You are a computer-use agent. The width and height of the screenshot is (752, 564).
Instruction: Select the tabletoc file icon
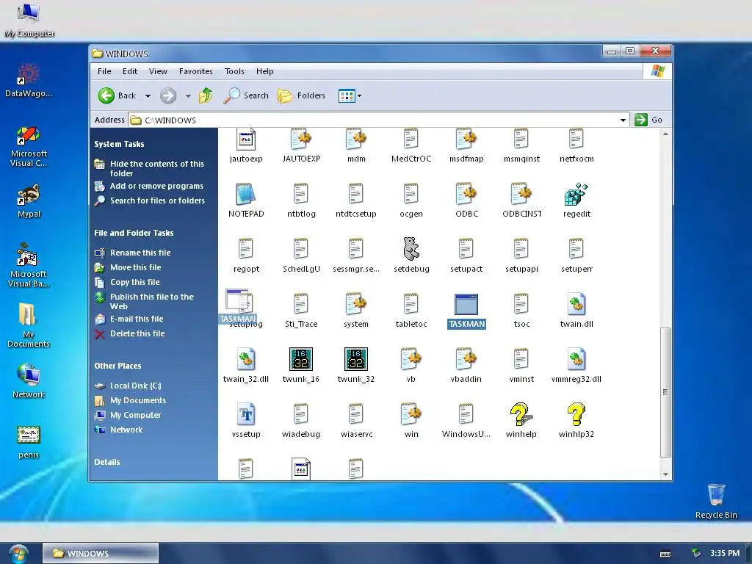(411, 304)
